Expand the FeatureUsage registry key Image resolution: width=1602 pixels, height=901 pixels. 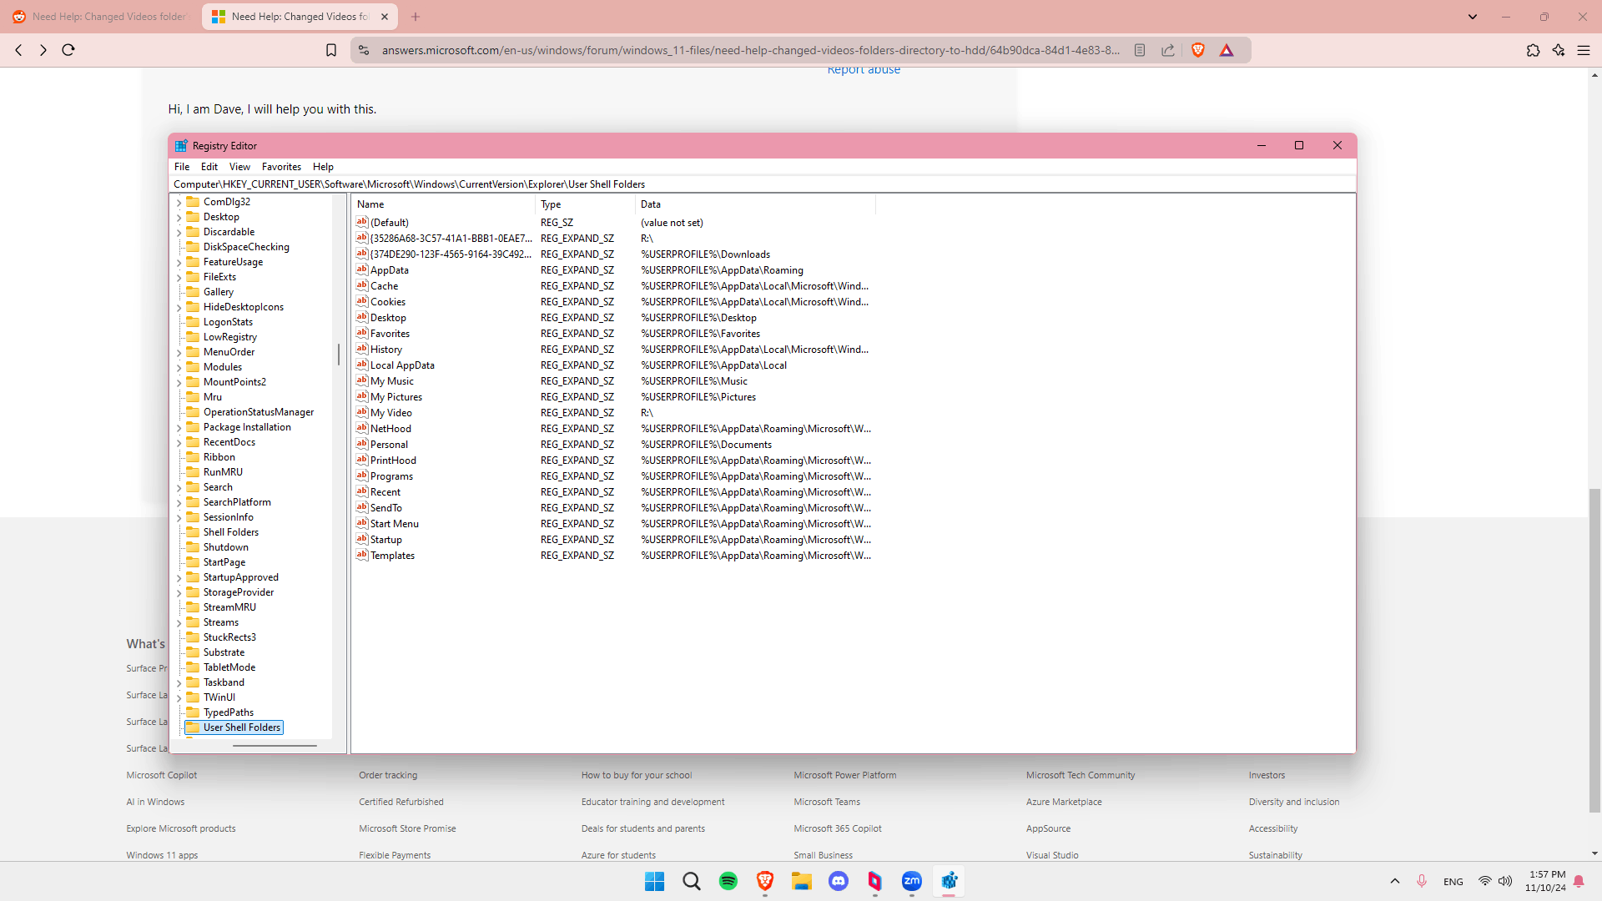click(x=179, y=263)
